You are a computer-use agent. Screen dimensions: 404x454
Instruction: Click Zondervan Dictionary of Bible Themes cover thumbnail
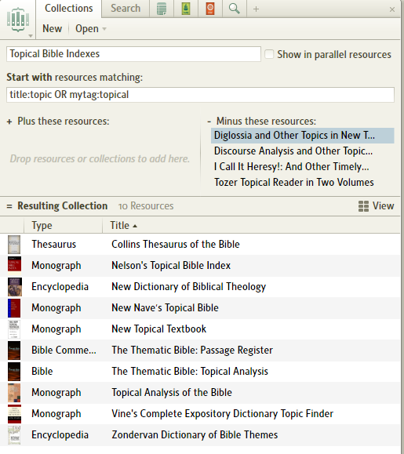pyautogui.click(x=14, y=435)
